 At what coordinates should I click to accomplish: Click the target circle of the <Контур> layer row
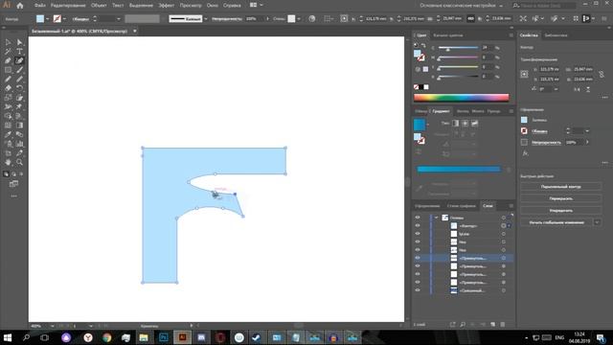click(504, 226)
